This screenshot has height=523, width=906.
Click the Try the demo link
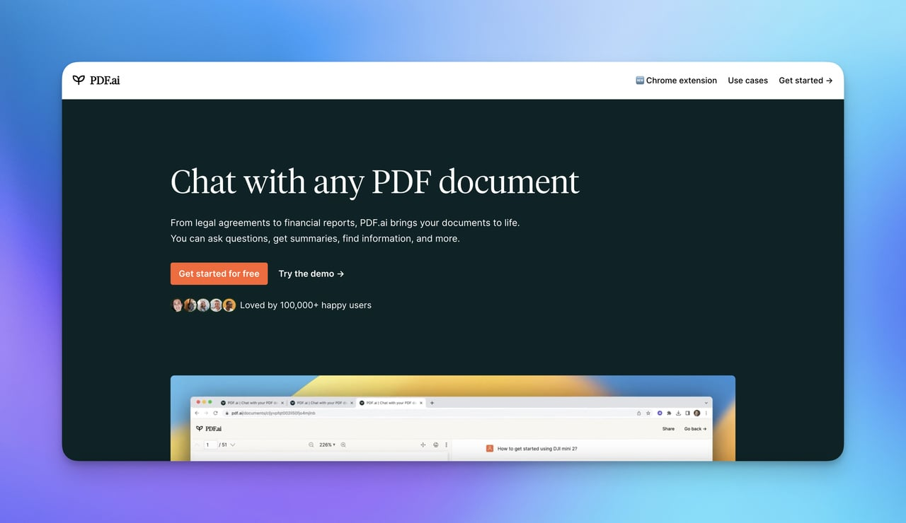[x=311, y=274]
